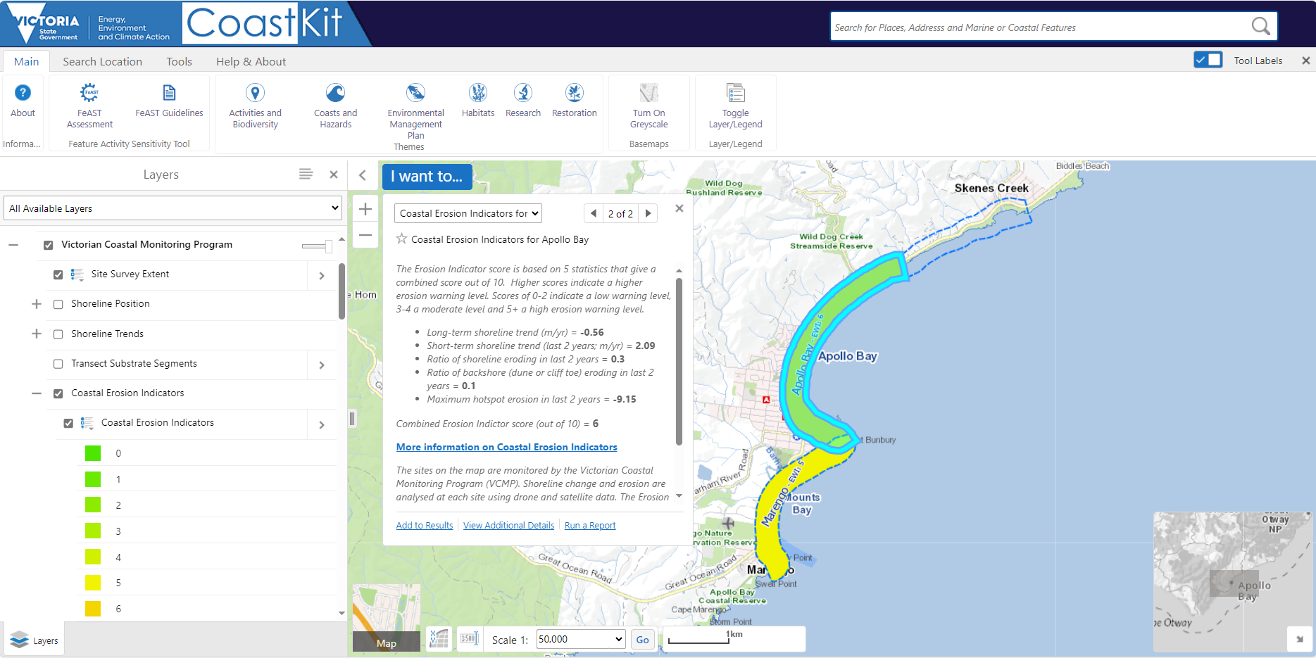This screenshot has width=1316, height=658.
Task: Star the Apollo Bay result as favourite
Action: [401, 239]
